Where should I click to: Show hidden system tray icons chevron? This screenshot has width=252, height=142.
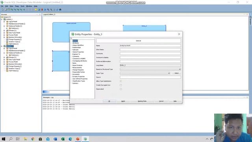coord(207,139)
